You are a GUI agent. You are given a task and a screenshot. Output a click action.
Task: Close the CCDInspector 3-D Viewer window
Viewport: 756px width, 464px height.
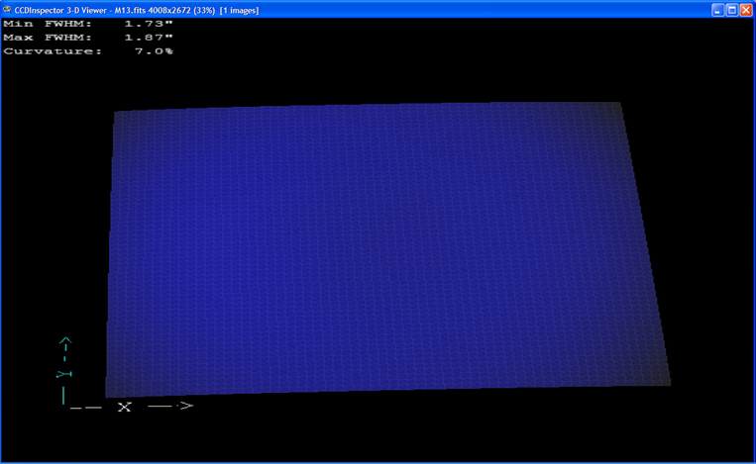click(x=746, y=10)
